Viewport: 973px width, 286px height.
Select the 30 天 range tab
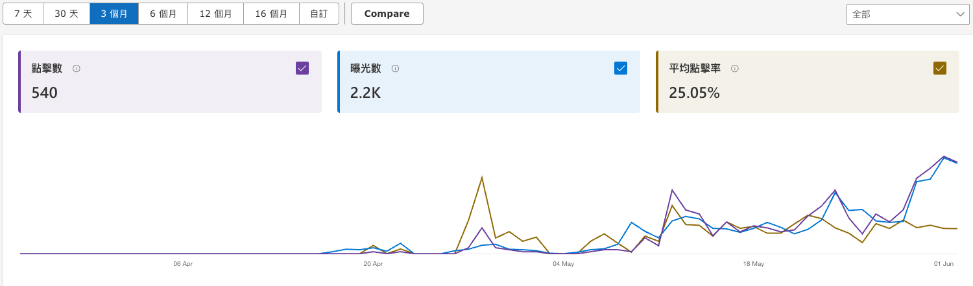coord(66,14)
